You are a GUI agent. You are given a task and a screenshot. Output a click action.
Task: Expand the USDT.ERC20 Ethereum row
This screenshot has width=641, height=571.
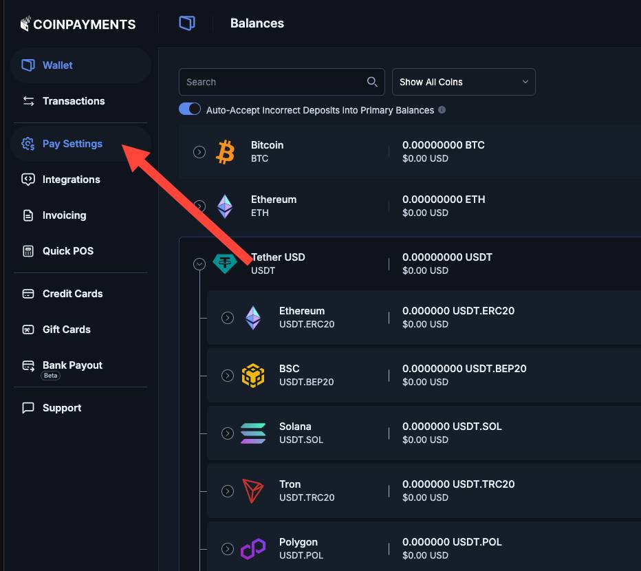tap(227, 318)
